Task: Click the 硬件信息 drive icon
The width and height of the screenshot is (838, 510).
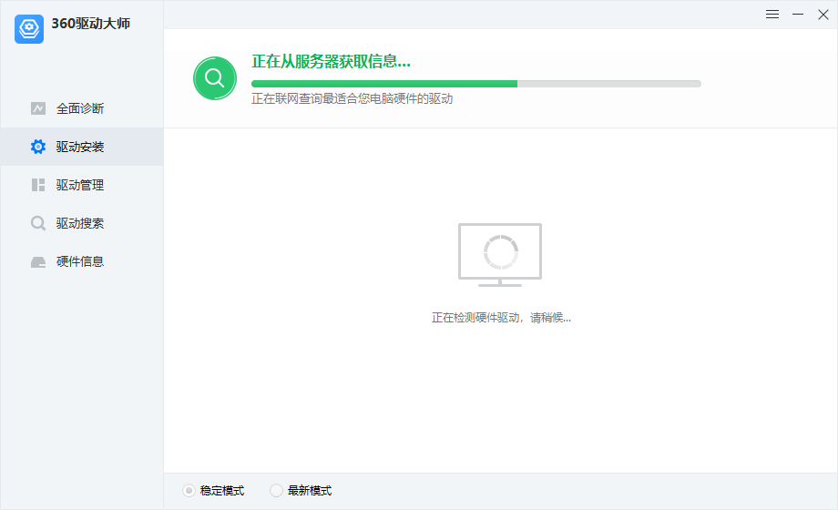Action: pyautogui.click(x=38, y=262)
